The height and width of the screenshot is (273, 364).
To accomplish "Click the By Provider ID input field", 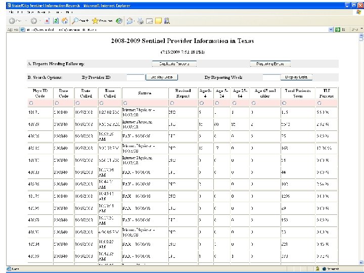I will click(x=135, y=77).
